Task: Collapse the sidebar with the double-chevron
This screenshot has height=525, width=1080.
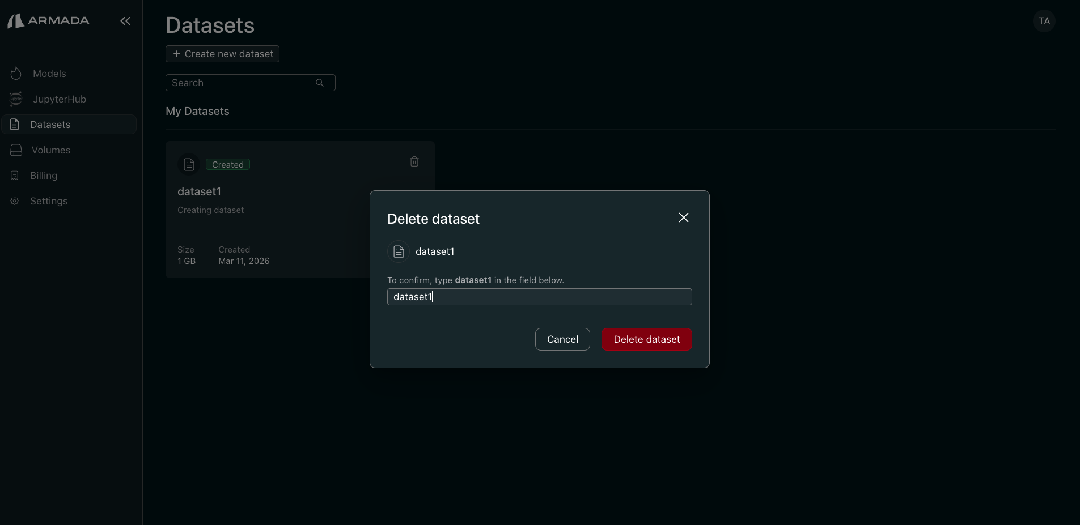Action: pyautogui.click(x=124, y=21)
